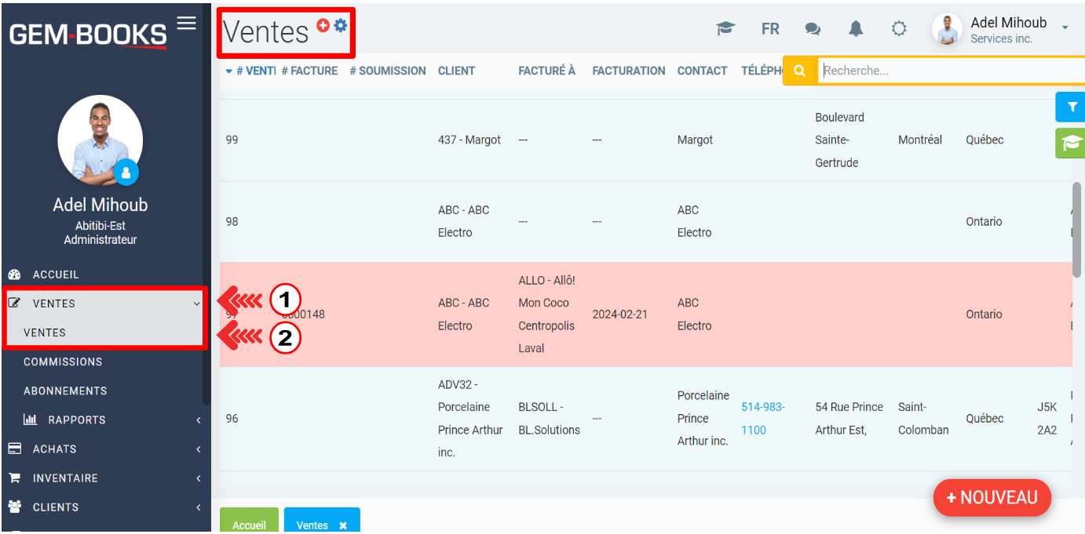This screenshot has width=1085, height=534.
Task: Click the green training cap side button
Action: [1071, 143]
